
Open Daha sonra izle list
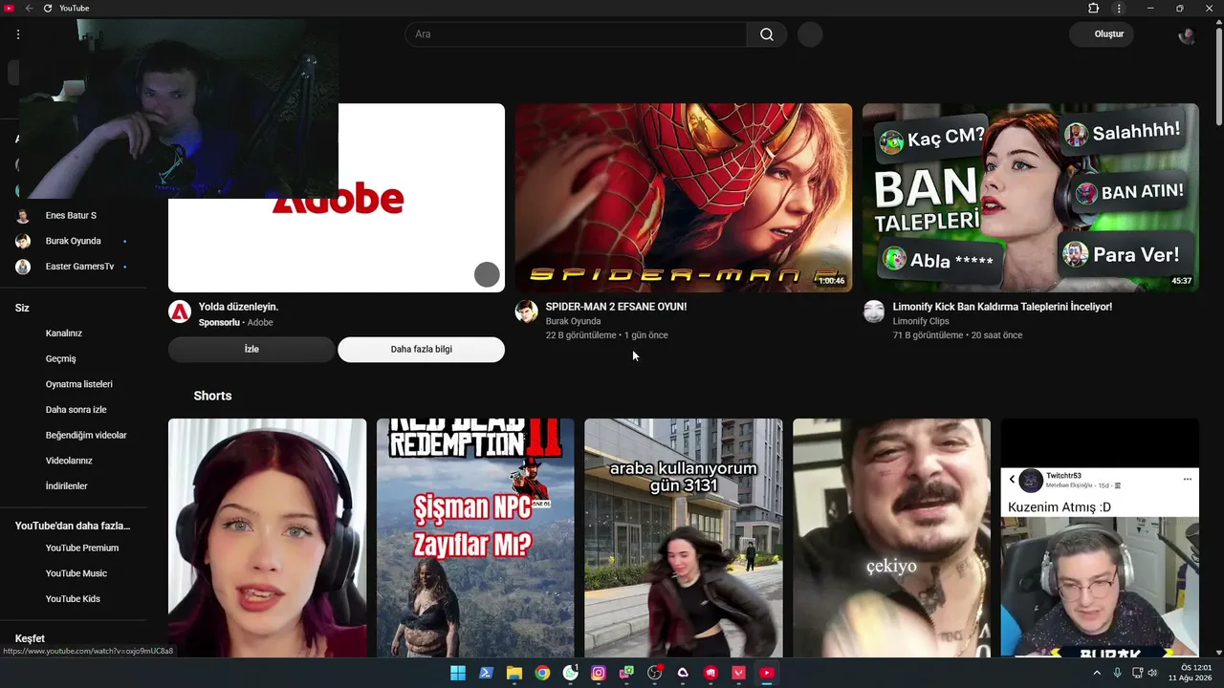point(76,410)
